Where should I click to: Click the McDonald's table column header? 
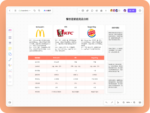pos(57,58)
